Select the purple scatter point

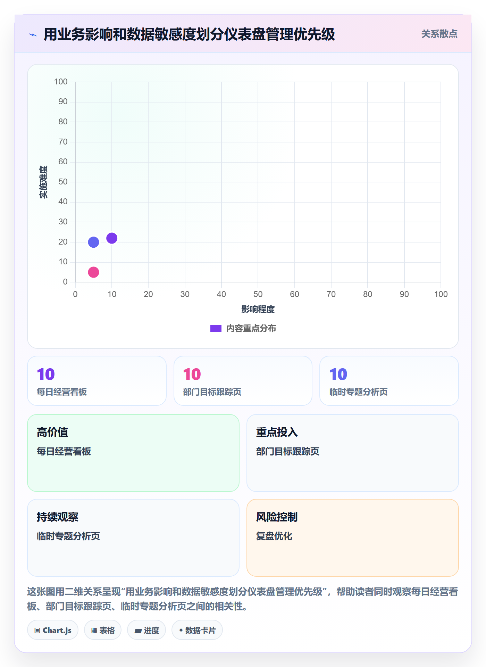coord(112,238)
